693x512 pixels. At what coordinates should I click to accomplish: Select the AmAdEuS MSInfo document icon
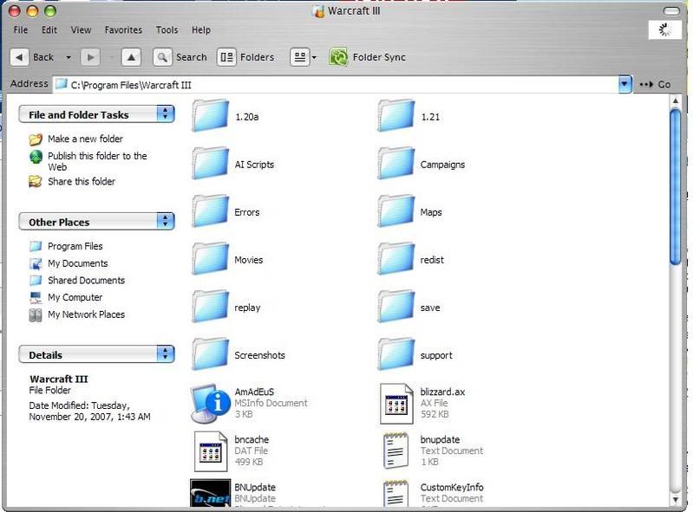coord(210,404)
